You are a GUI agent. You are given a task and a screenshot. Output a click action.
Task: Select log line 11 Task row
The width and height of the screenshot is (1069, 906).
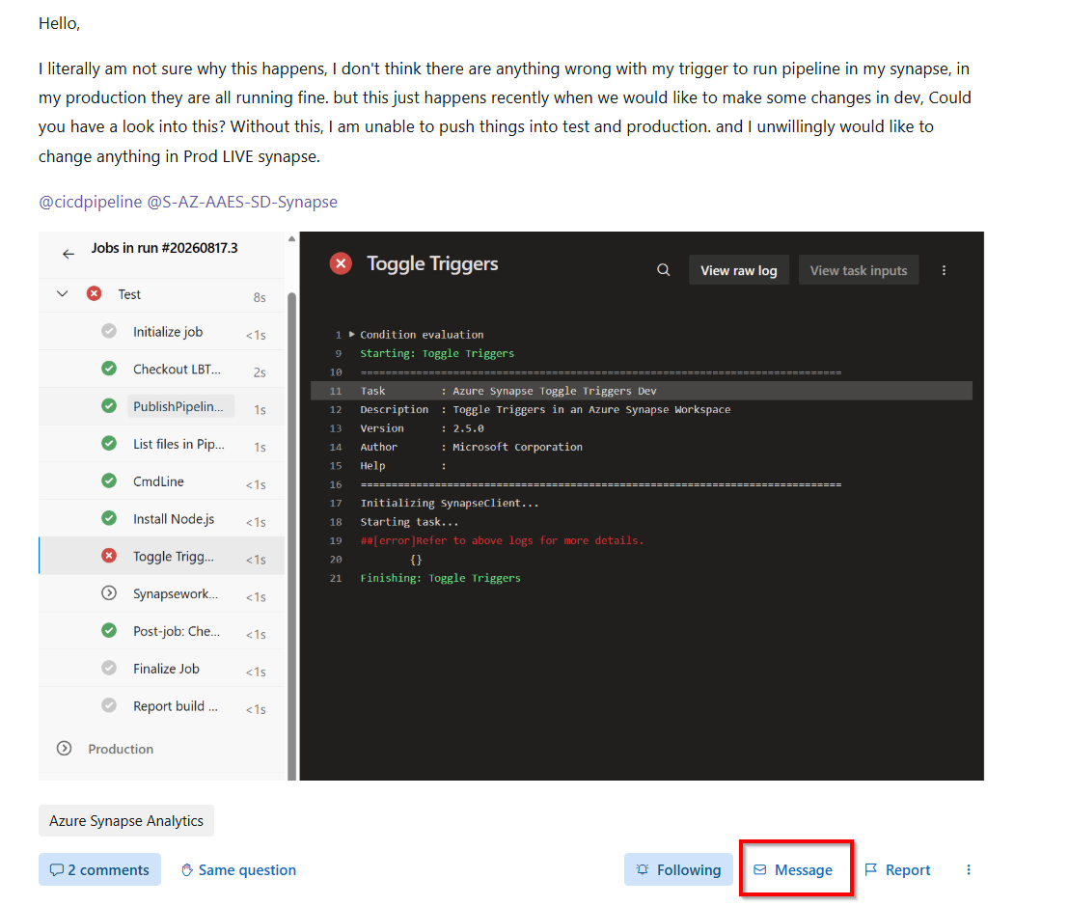(641, 392)
